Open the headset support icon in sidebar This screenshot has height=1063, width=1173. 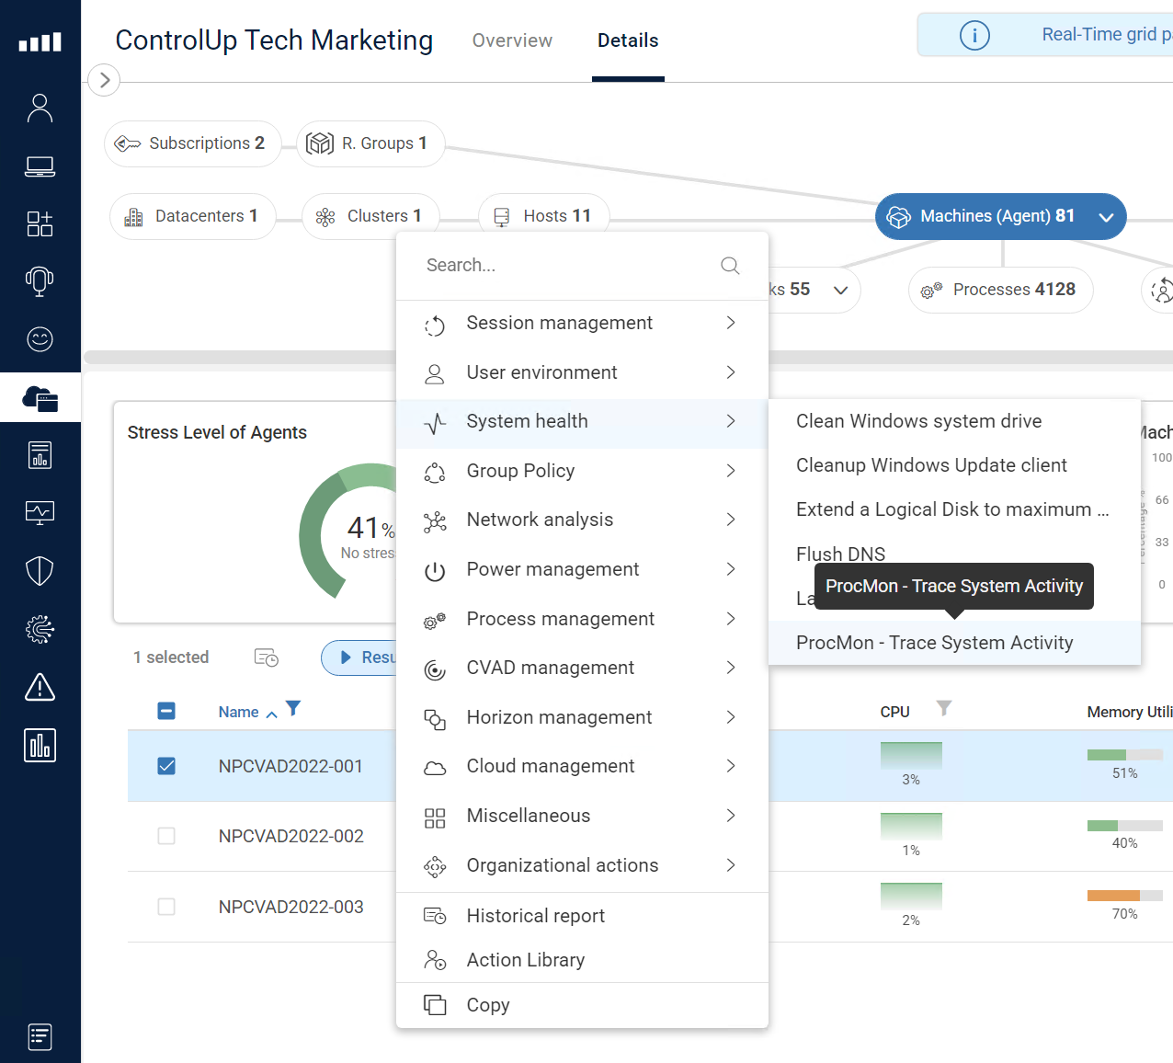(40, 281)
